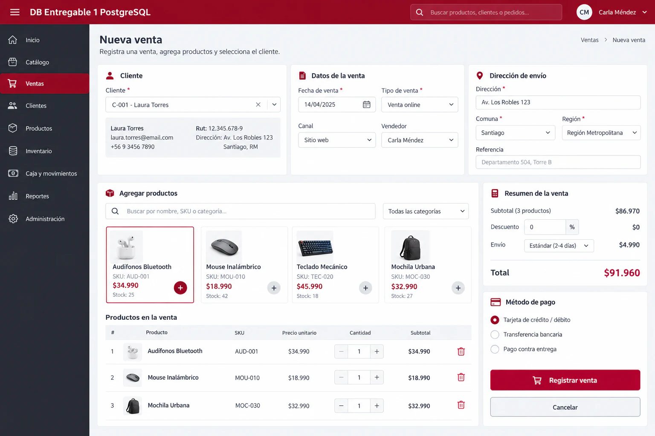Go to Inicio in sidebar

(x=44, y=40)
